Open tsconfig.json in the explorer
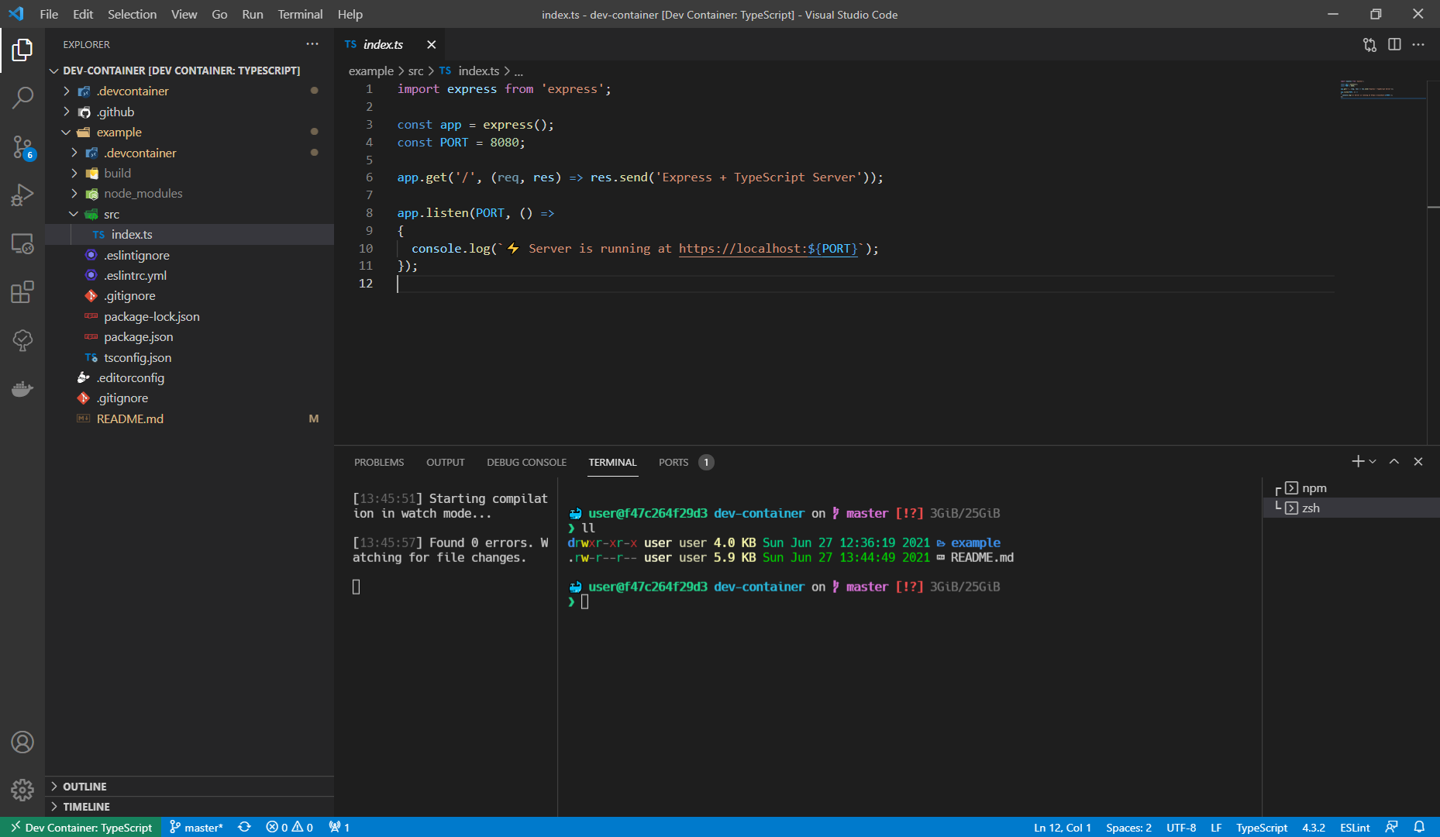The height and width of the screenshot is (837, 1440). (x=190, y=358)
